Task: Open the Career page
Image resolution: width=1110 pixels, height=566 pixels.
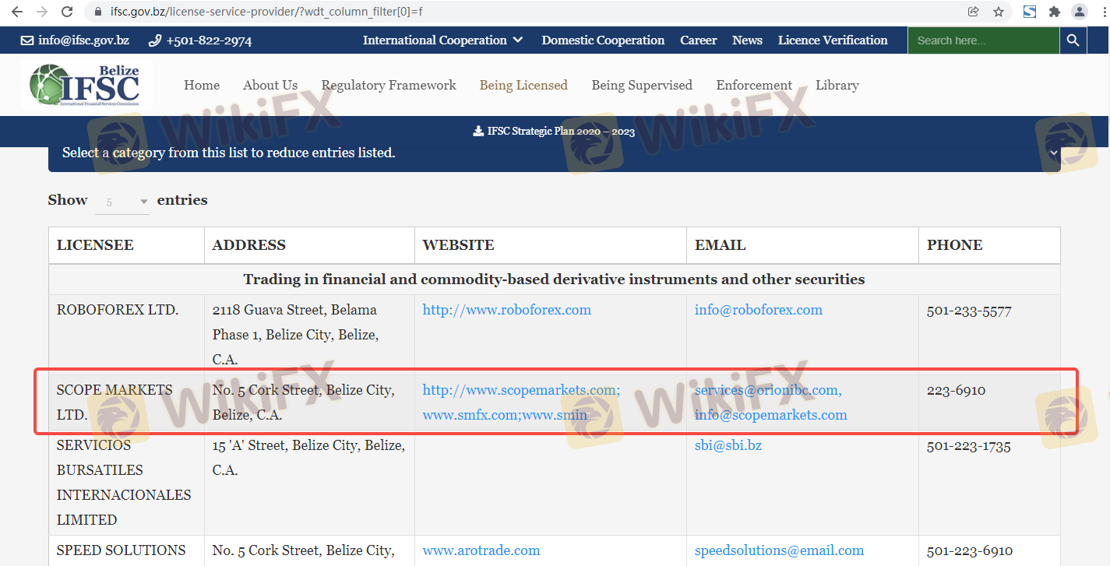Action: [x=698, y=40]
